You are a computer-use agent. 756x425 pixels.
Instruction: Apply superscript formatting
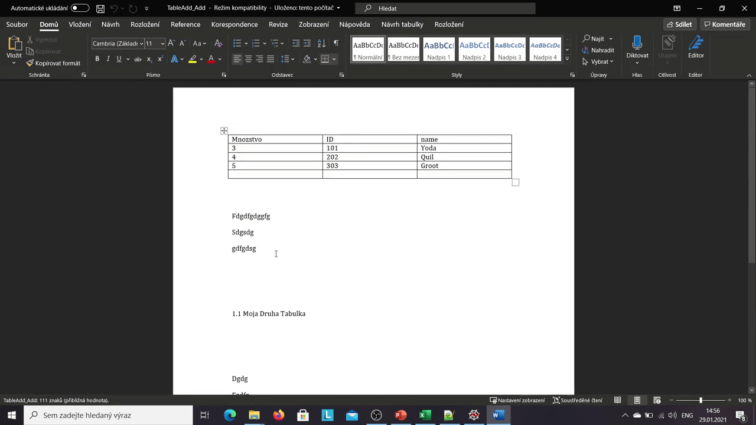click(160, 59)
